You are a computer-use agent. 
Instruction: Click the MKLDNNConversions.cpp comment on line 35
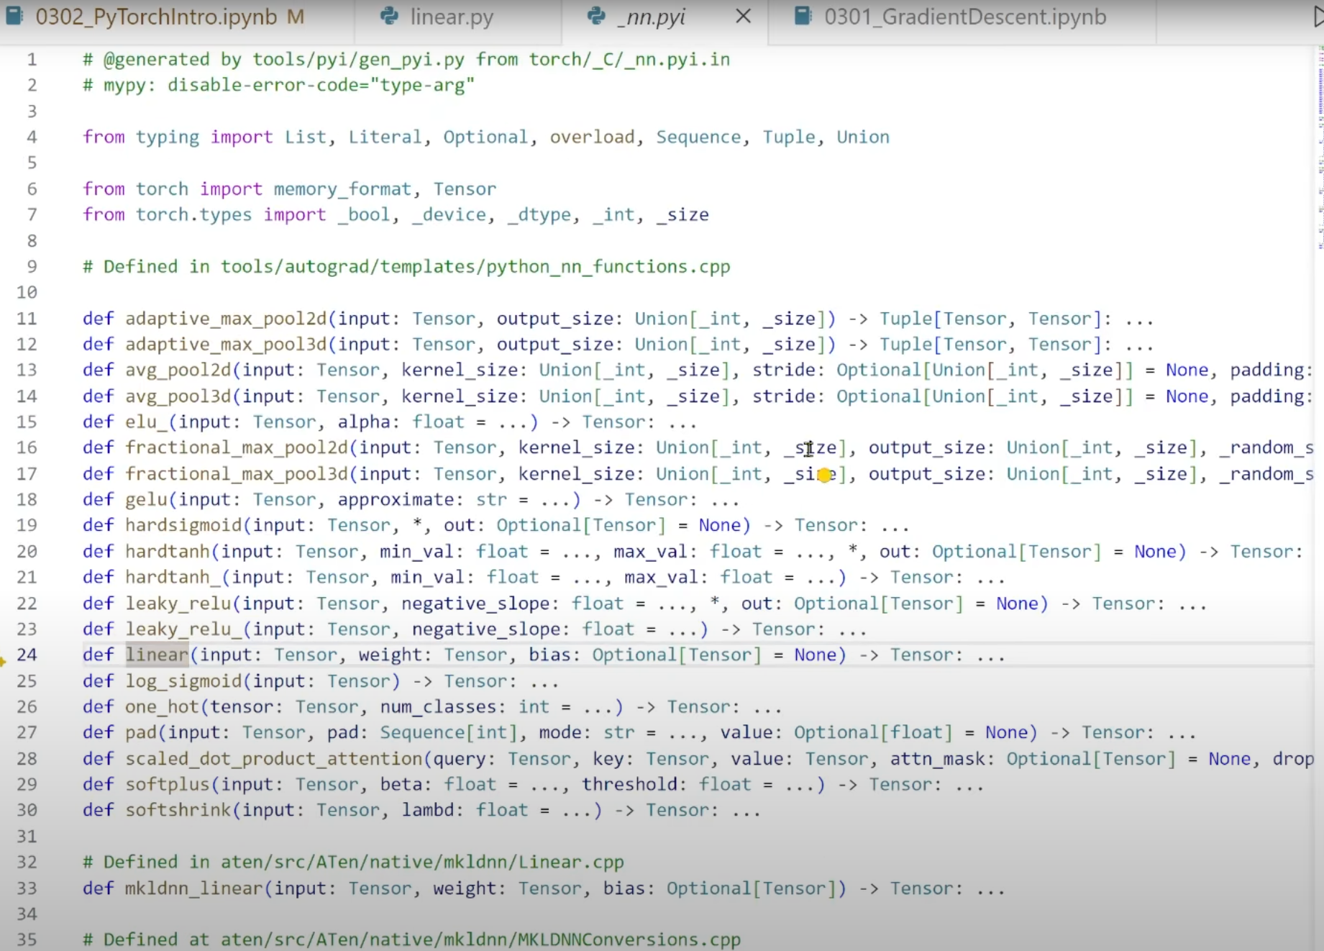tap(411, 940)
